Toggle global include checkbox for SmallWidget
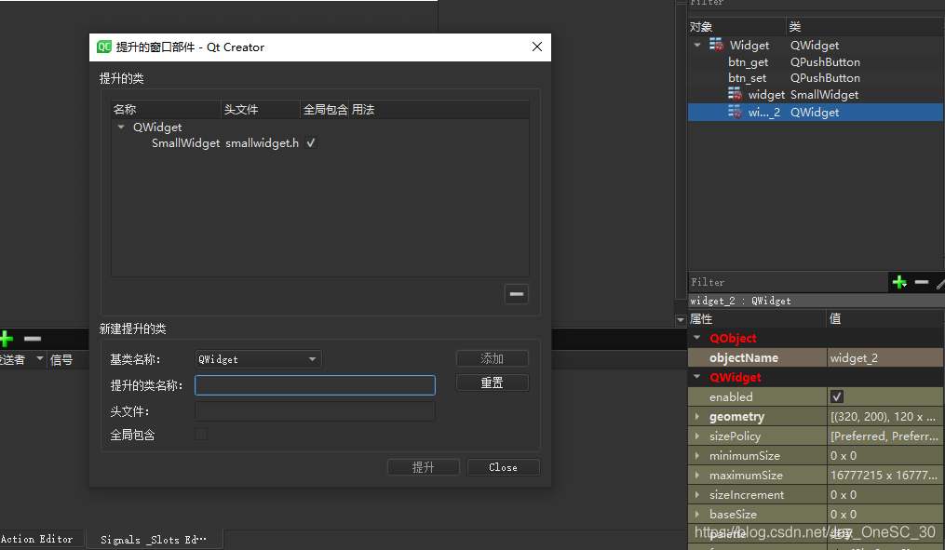 [311, 142]
